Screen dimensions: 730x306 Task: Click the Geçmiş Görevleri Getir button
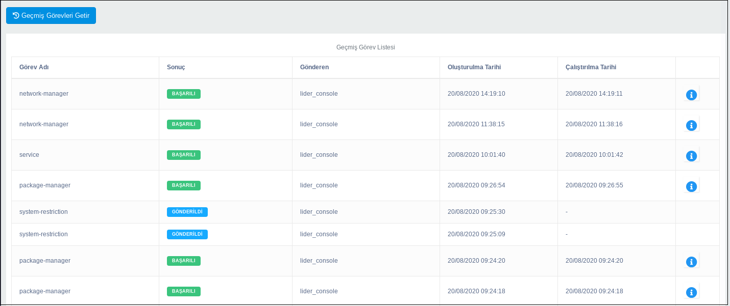51,16
